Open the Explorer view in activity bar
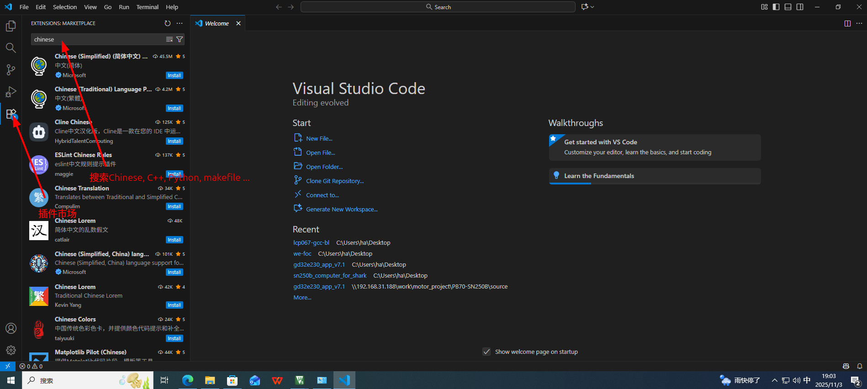Screen dimensions: 867x389 point(11,26)
